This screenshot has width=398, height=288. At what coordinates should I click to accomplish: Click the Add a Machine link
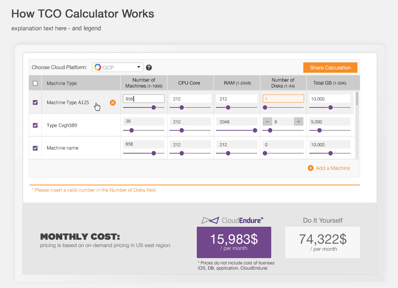coord(333,168)
